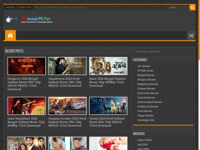
Task: Click the orange search magnifier icon
Action: 192,7
